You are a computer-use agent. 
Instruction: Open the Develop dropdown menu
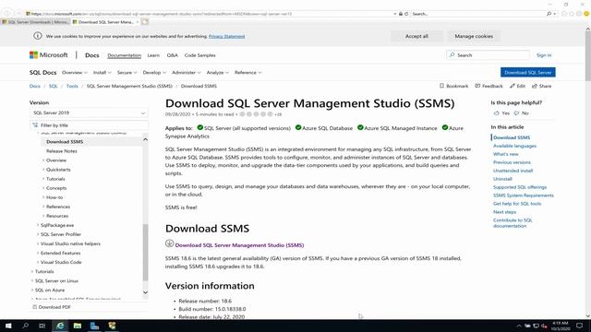(154, 72)
